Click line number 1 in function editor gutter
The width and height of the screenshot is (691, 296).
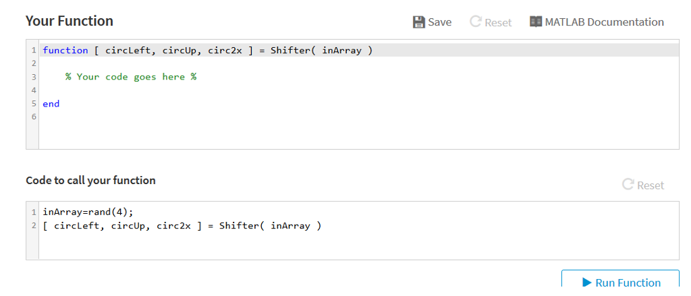tap(34, 50)
